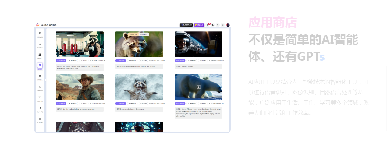The height and width of the screenshot is (149, 387).
Task: Open the AI drawing tool in sidebar
Action: pyautogui.click(x=40, y=33)
